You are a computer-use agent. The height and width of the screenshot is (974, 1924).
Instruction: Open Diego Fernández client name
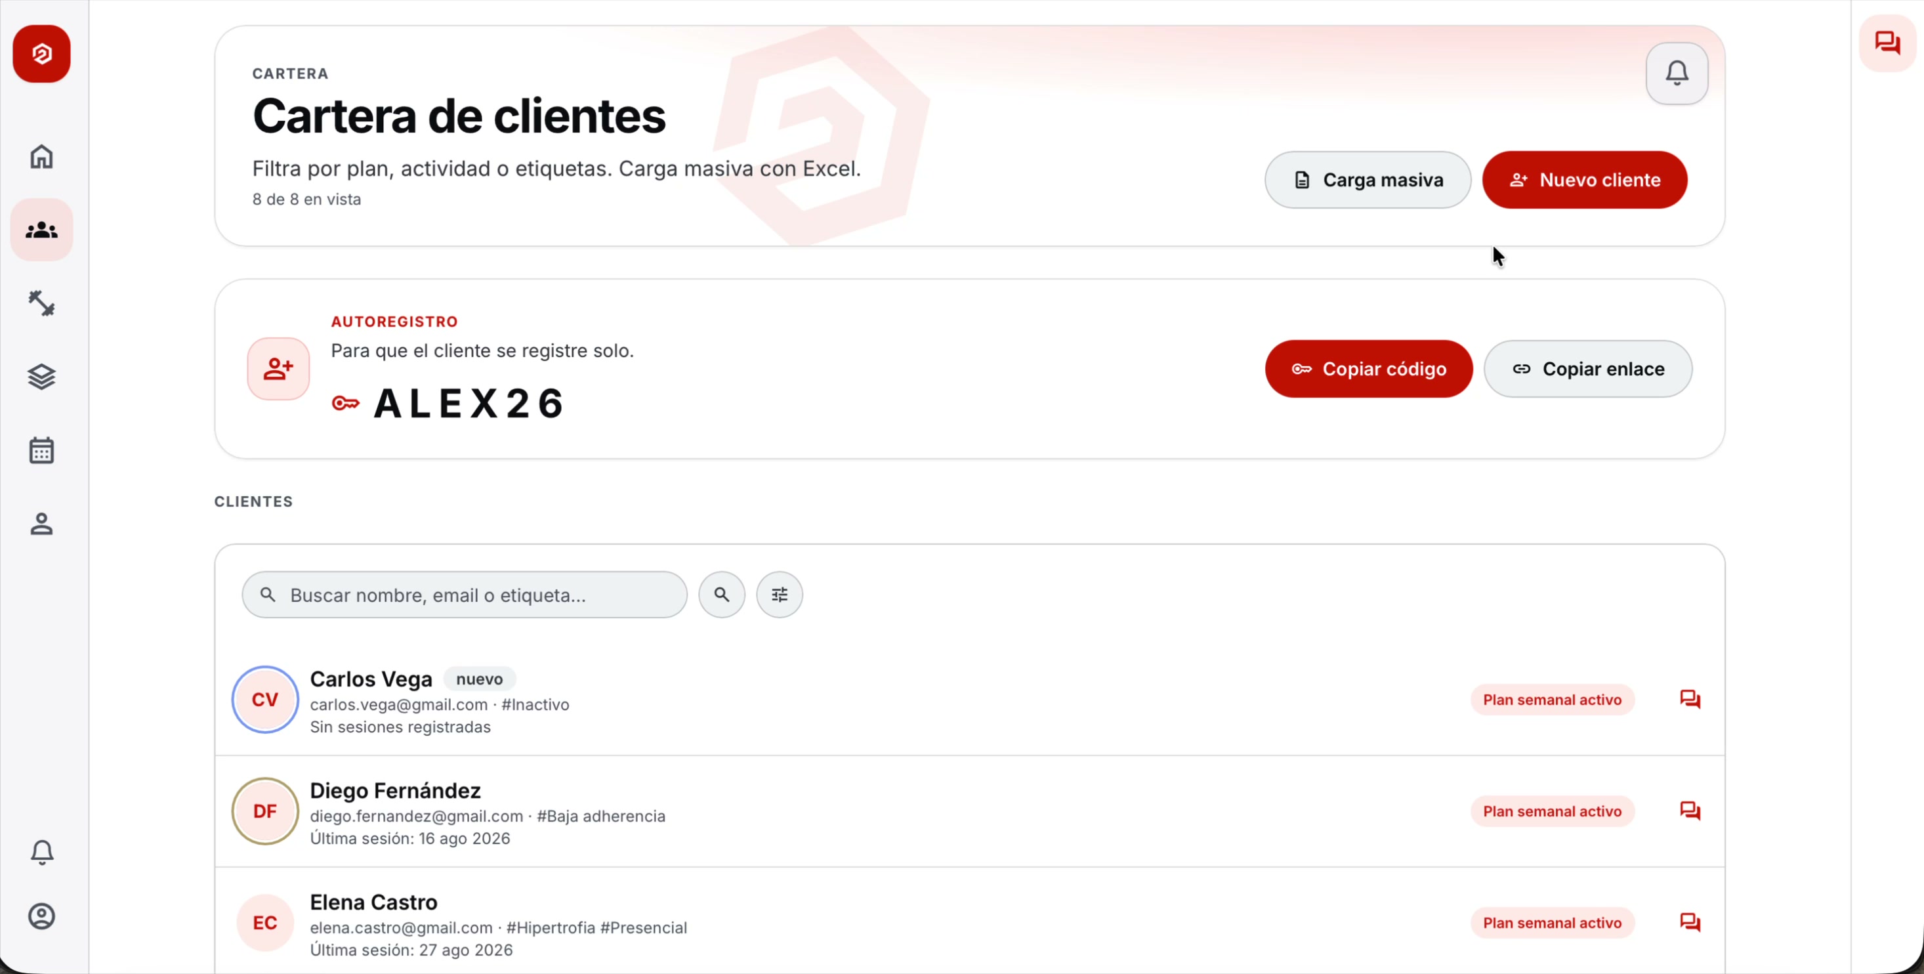point(395,790)
